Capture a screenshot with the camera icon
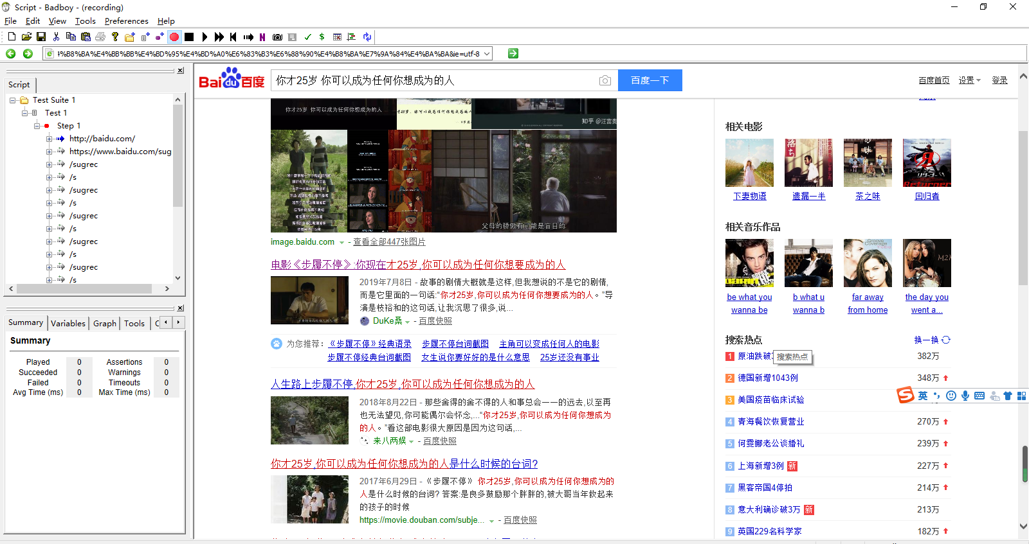Viewport: 1029px width, 544px height. click(x=277, y=37)
